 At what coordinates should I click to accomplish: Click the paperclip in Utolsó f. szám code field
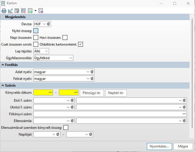(72, 107)
